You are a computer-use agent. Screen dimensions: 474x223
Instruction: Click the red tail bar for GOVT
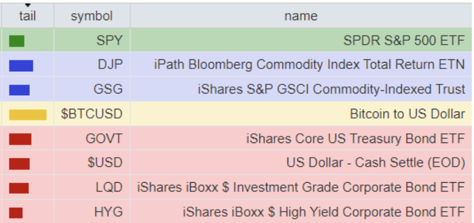[x=20, y=139]
